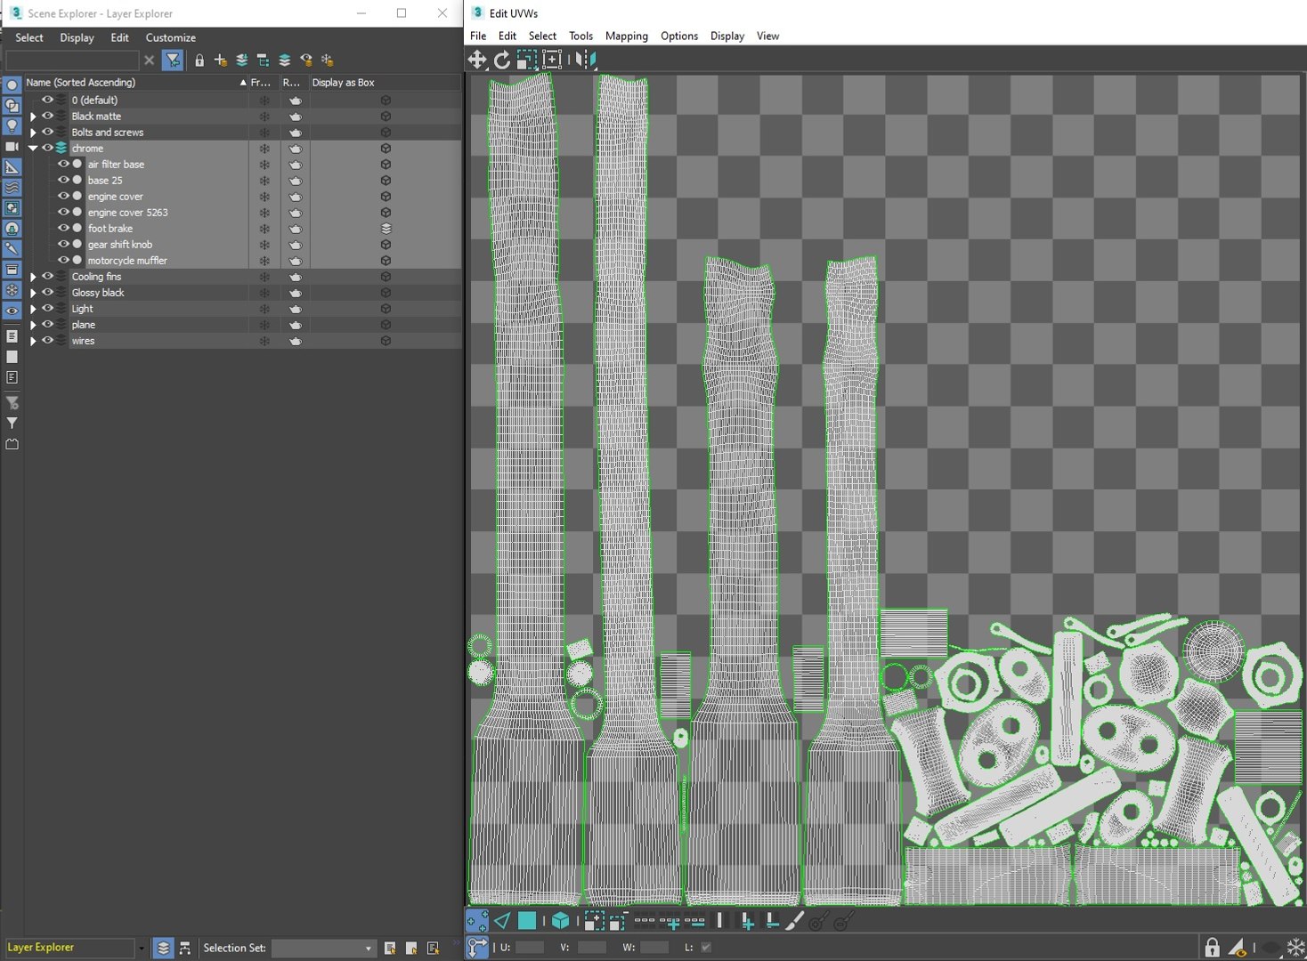Enable select by element UV toggle
Screen dimensions: 1307x961
point(560,921)
